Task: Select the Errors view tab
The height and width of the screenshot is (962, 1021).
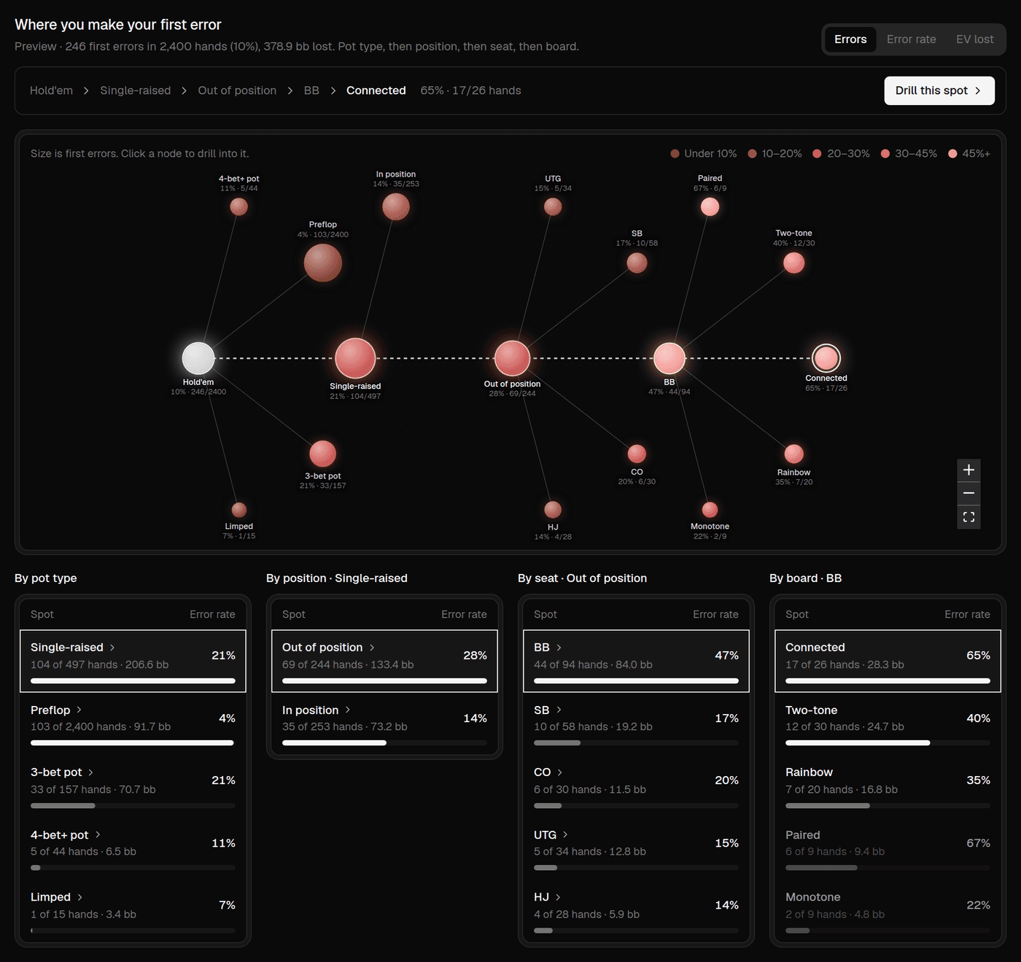Action: 850,39
